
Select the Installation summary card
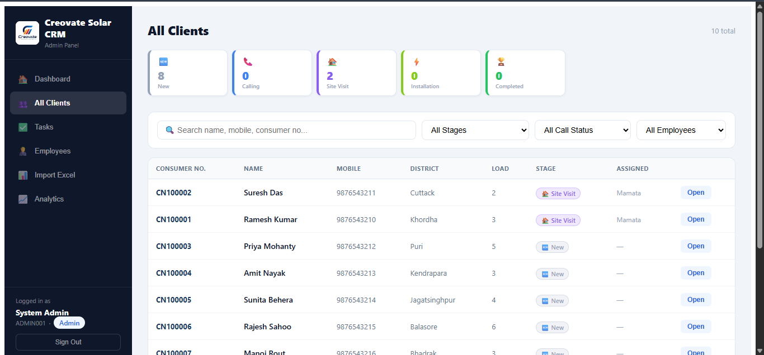click(441, 73)
